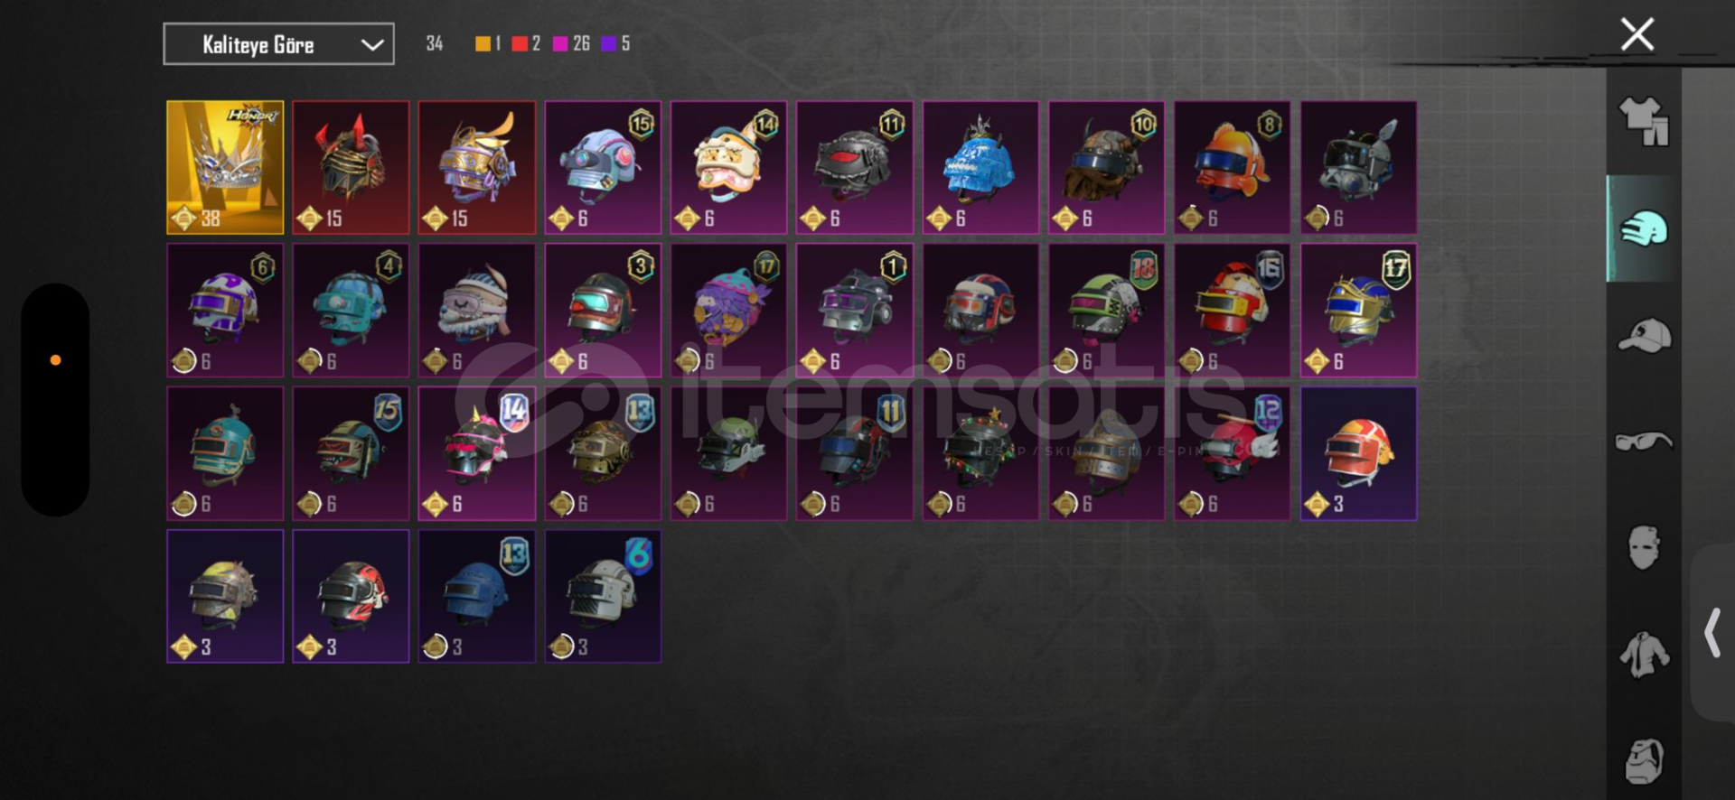Pick the orange helmet with badge 8
Viewport: 1735px width, 800px height.
[1232, 167]
